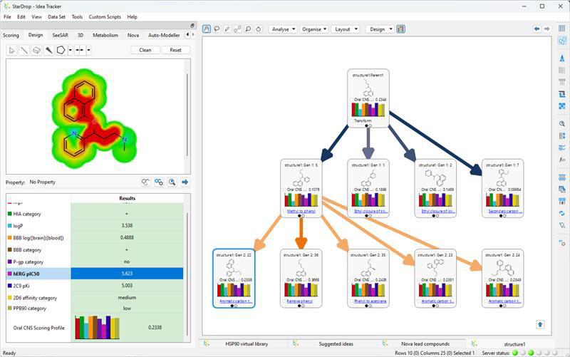Expand the Layout dropdown menu
The image size is (570, 357).
click(x=346, y=29)
